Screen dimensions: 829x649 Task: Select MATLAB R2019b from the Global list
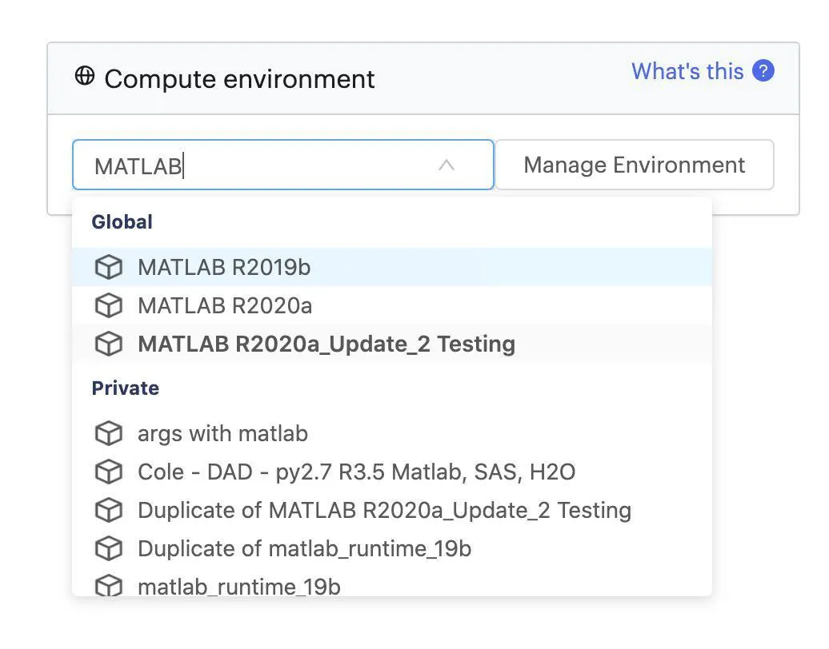(224, 267)
